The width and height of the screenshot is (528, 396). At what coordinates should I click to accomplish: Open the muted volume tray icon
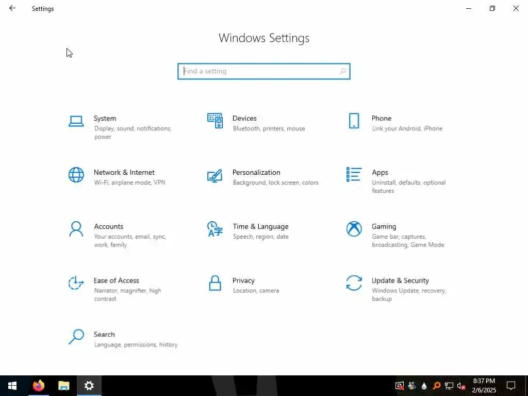coord(461,386)
